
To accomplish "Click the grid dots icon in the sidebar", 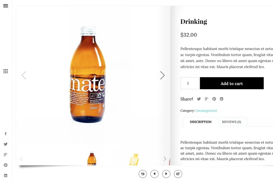I will tap(5, 71).
